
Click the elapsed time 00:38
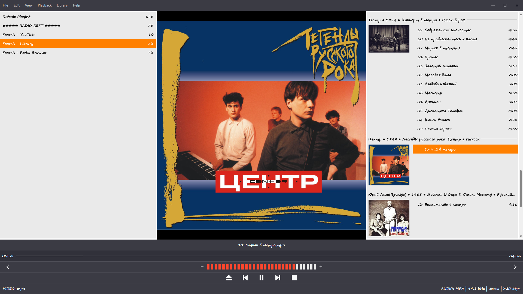pyautogui.click(x=8, y=256)
